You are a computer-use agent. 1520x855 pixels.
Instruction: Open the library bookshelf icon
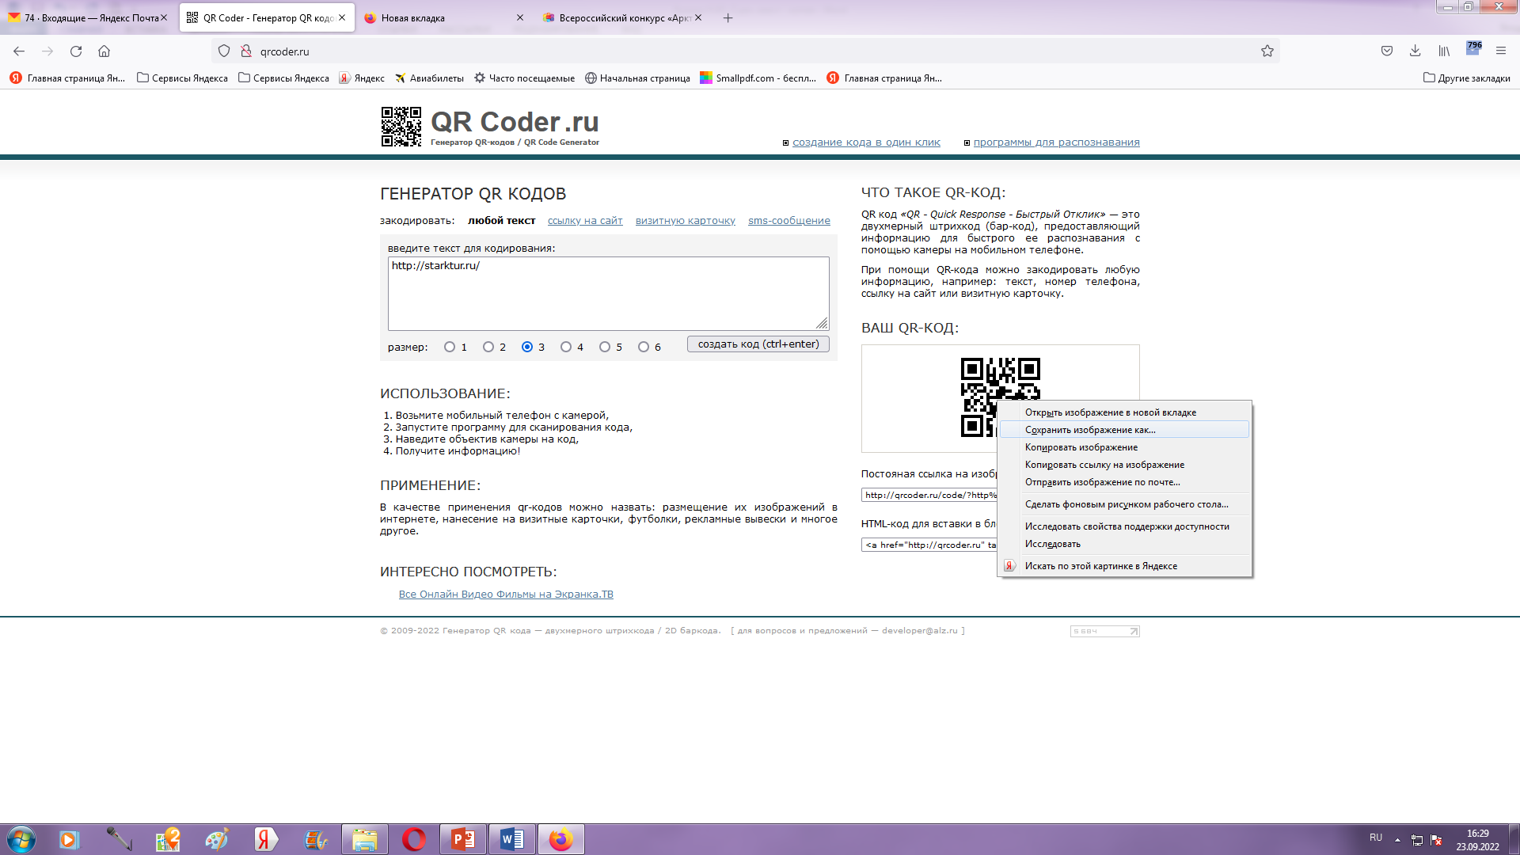(x=1444, y=51)
